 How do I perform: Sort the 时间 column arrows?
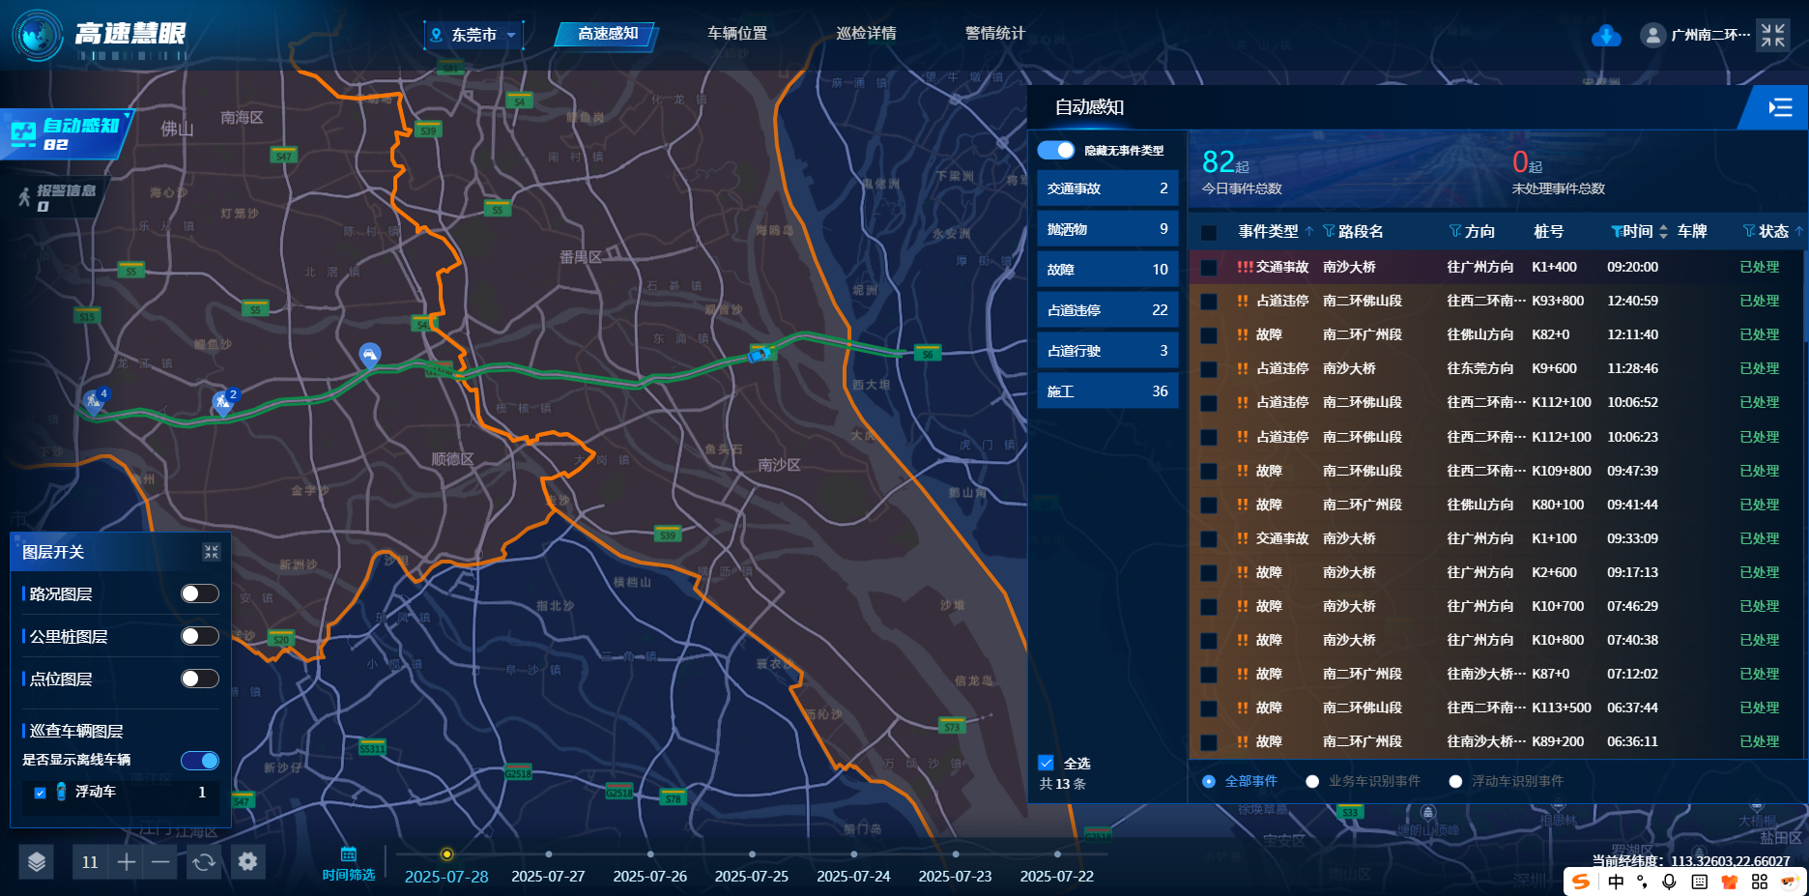[x=1663, y=231]
